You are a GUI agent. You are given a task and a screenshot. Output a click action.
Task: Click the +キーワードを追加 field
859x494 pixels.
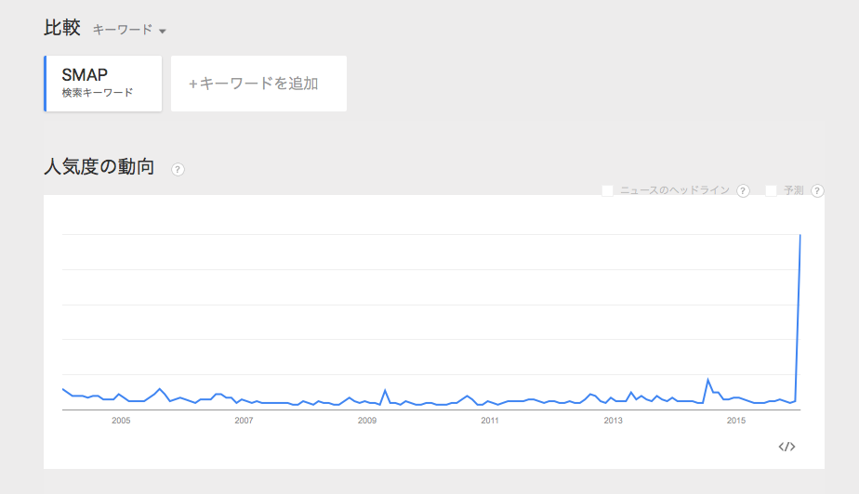point(258,84)
